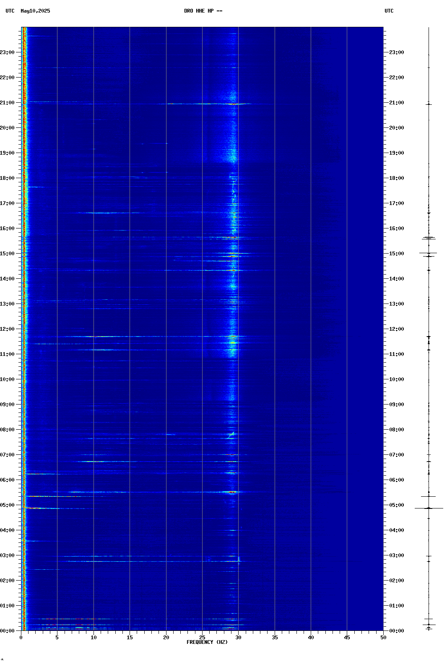447x664 pixels.
Task: Click the 45 Hz frequency tick label
Action: click(x=347, y=638)
